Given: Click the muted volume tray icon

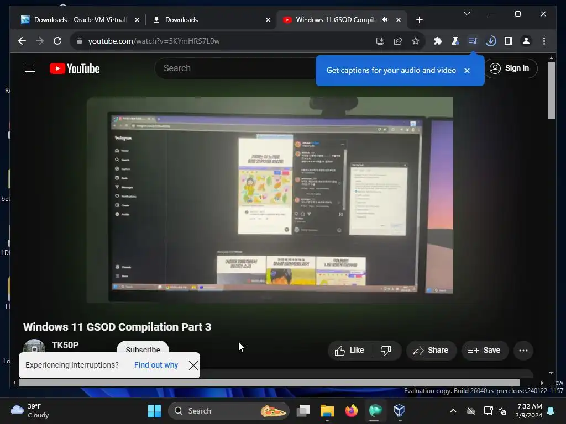Looking at the screenshot, I should pyautogui.click(x=502, y=411).
